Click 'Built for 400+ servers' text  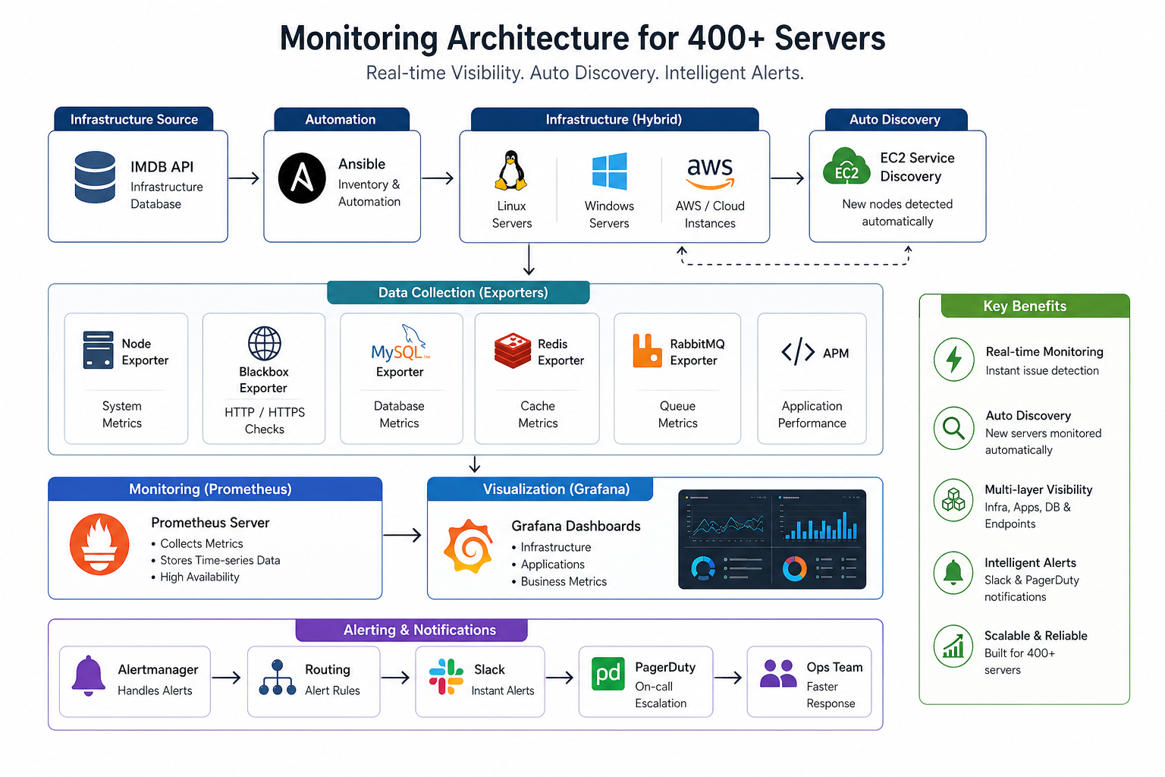tap(1019, 662)
